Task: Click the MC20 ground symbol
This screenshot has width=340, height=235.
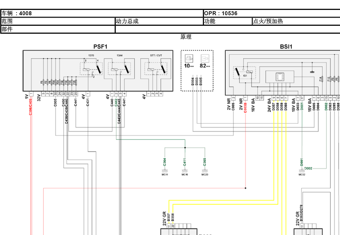Action: (x=205, y=172)
